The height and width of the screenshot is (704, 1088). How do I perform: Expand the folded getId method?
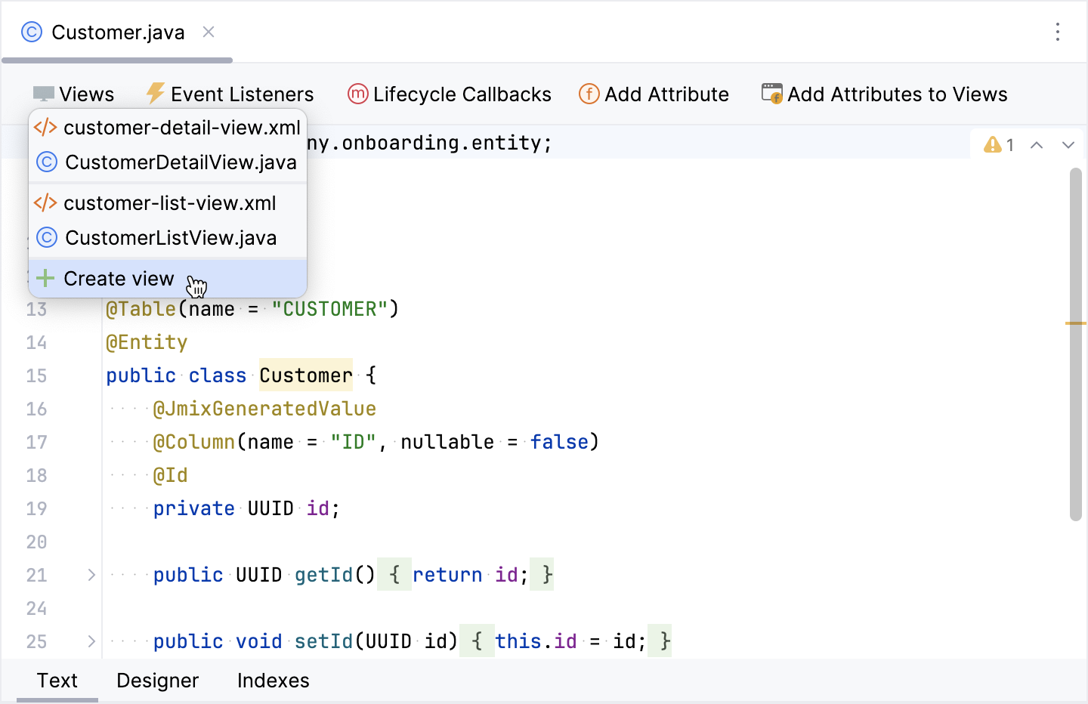[91, 575]
